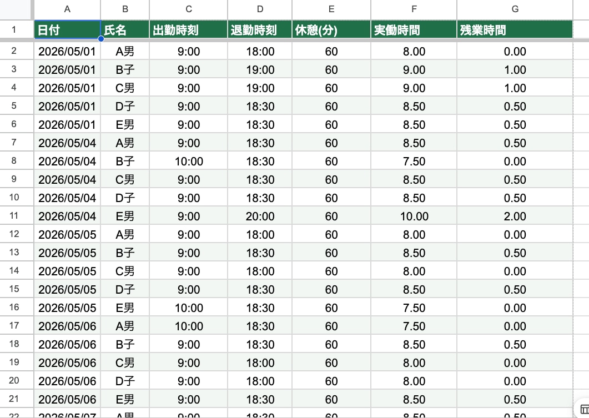Click the 退勤時刻 header cell
The width and height of the screenshot is (589, 418).
tap(260, 29)
